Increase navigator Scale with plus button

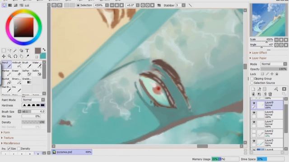click(x=281, y=40)
